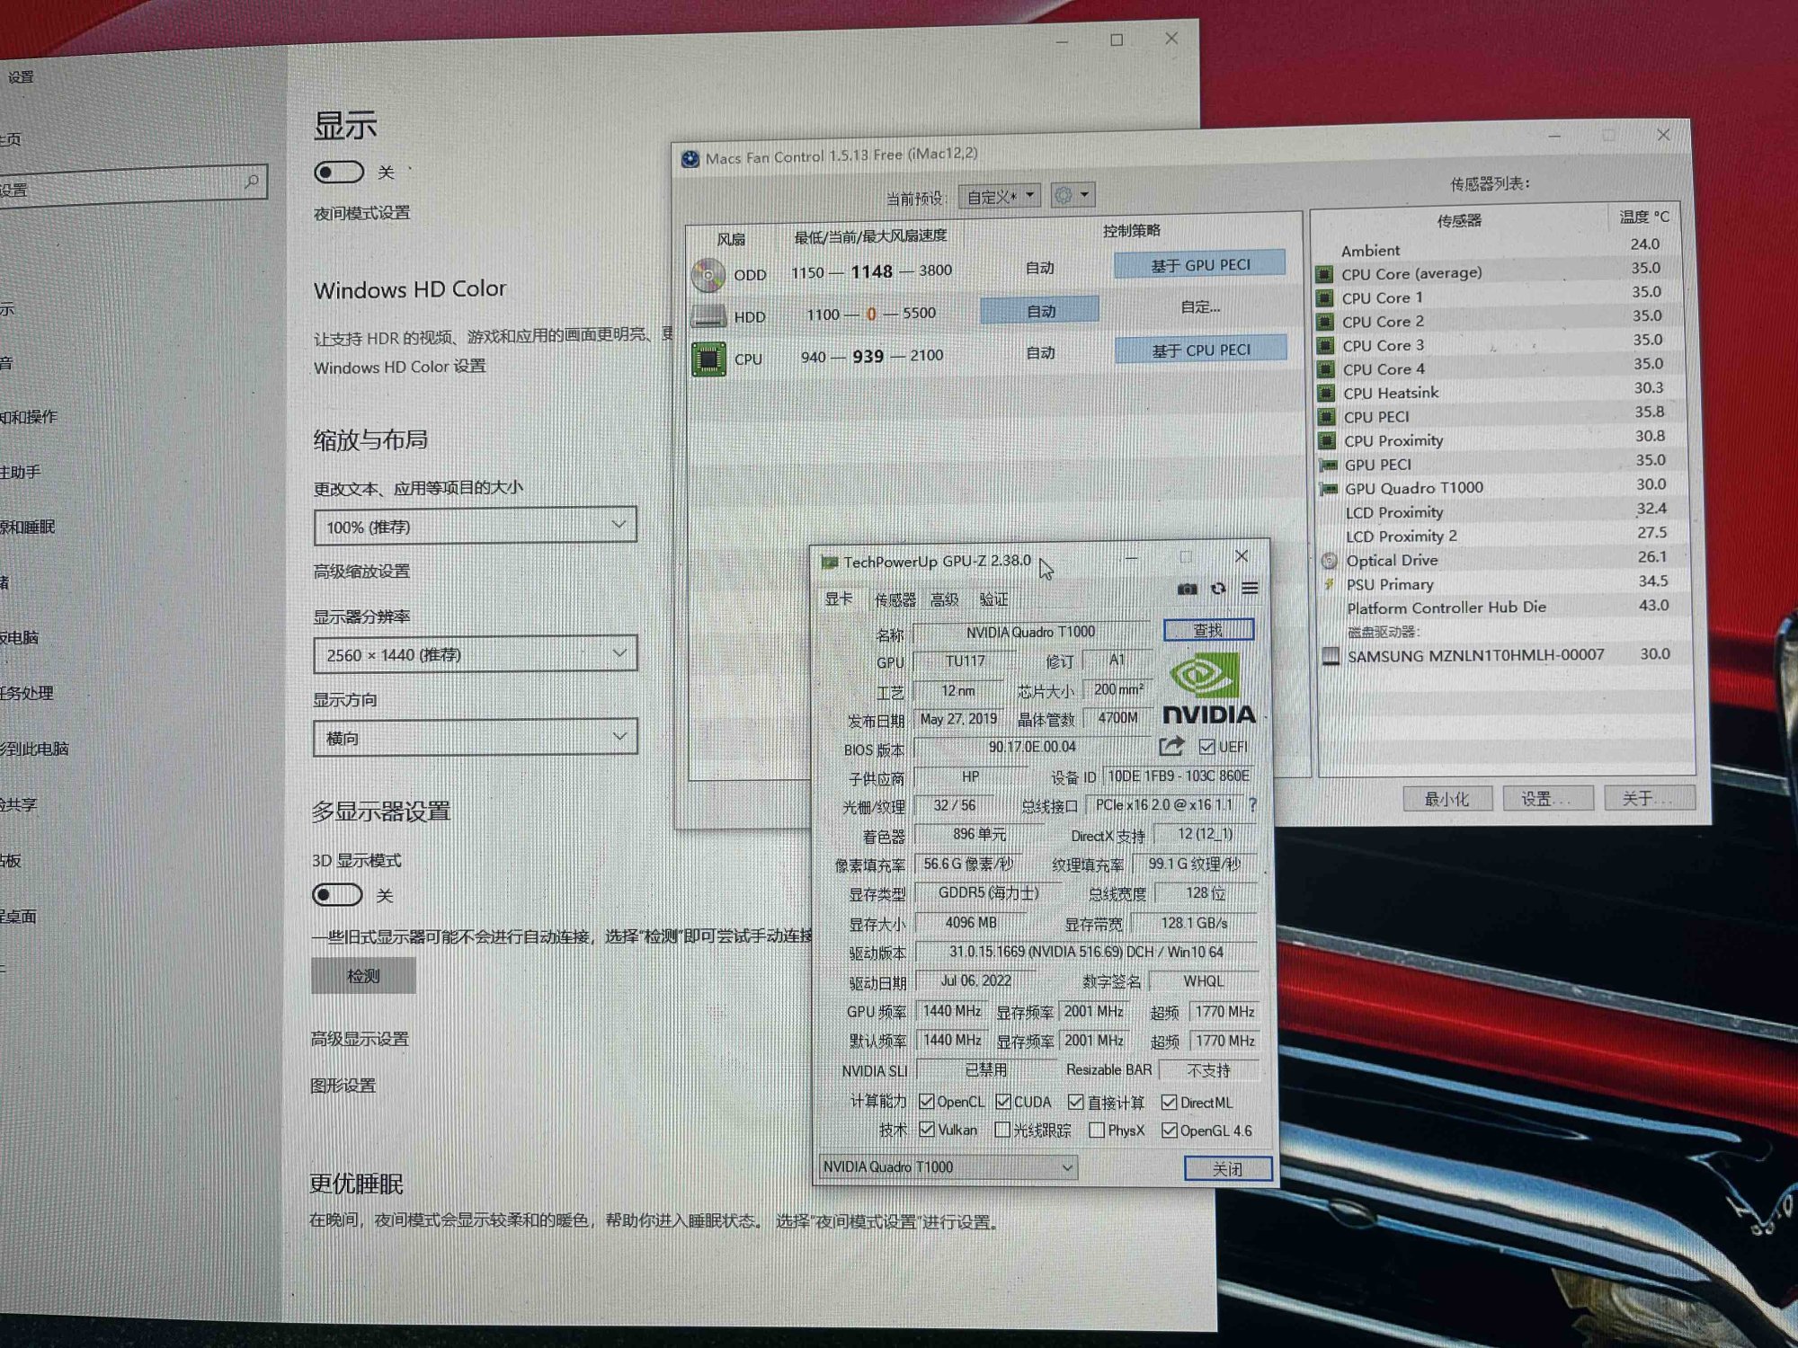Click the UEFI checkbox in GPU-Z

pyautogui.click(x=1206, y=747)
